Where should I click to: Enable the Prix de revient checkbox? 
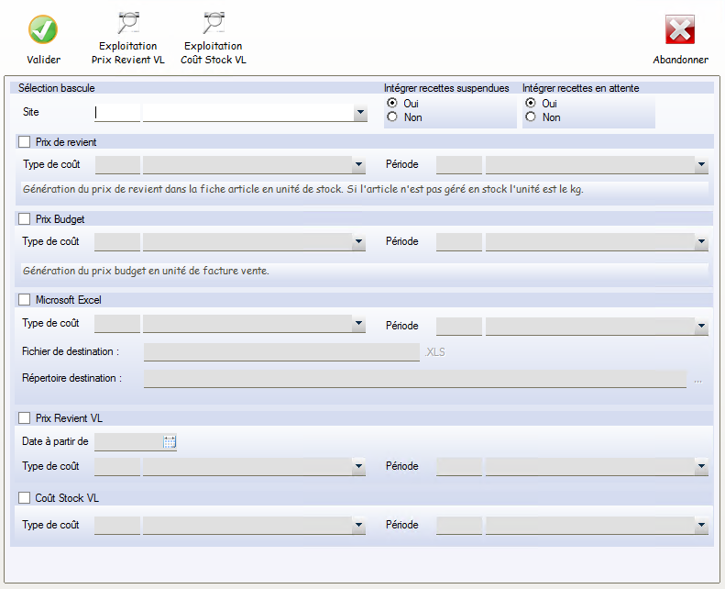click(25, 142)
